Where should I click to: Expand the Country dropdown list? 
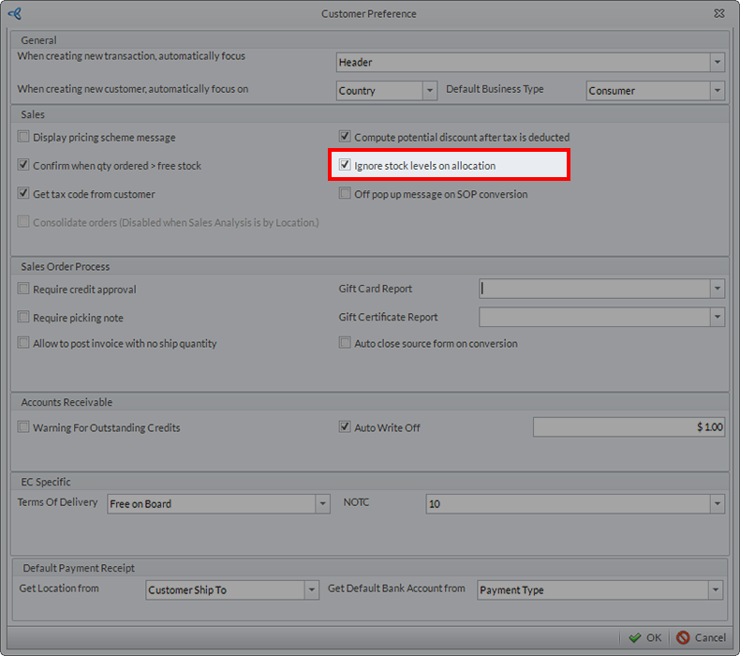coord(430,91)
